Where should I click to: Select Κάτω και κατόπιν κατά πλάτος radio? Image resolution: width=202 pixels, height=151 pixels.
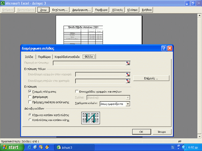tap(30, 115)
